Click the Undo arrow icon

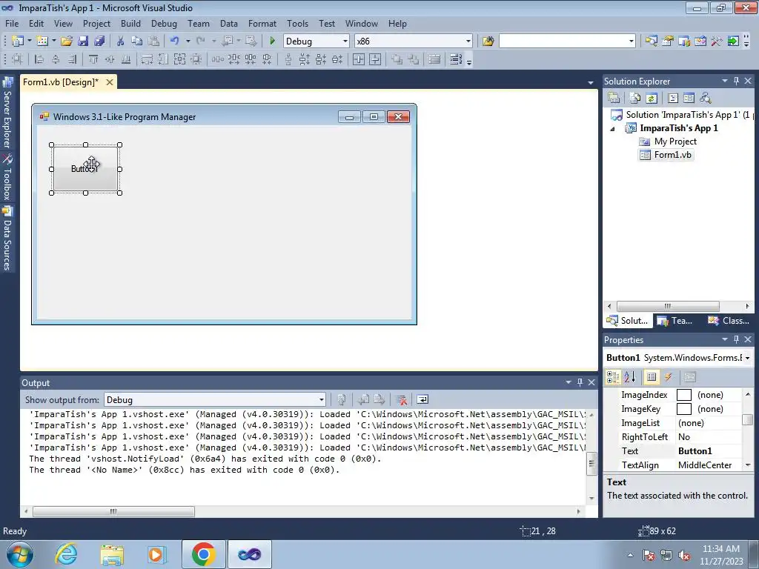[x=175, y=41]
